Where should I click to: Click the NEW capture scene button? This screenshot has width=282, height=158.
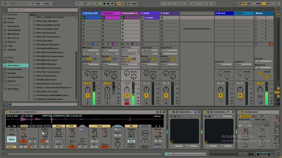(x=134, y=4)
